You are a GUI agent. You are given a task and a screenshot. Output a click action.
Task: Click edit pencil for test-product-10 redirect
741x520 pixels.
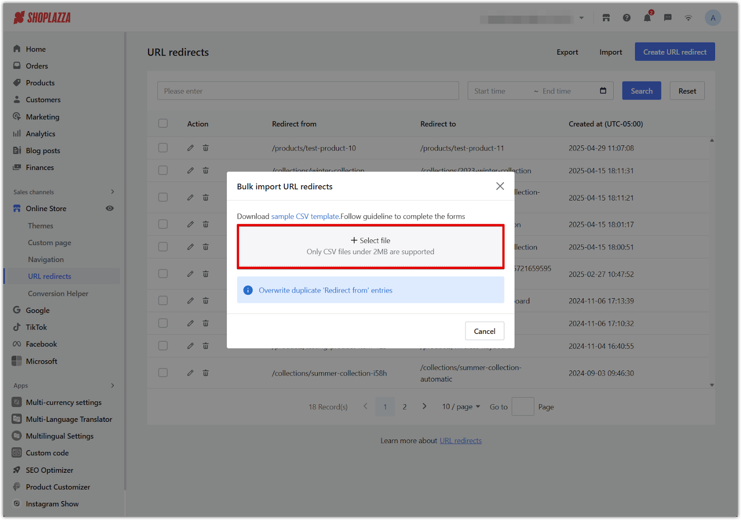pos(190,148)
